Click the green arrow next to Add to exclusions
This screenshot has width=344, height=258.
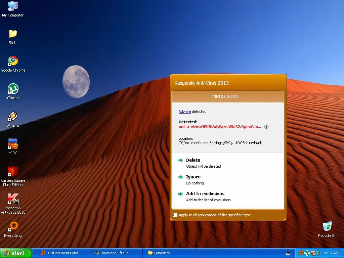click(180, 194)
